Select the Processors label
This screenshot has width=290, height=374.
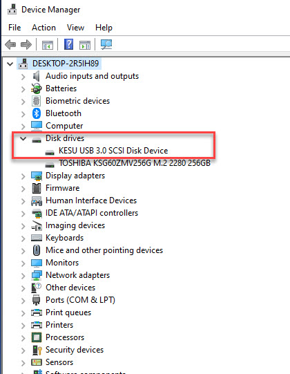pyautogui.click(x=65, y=337)
